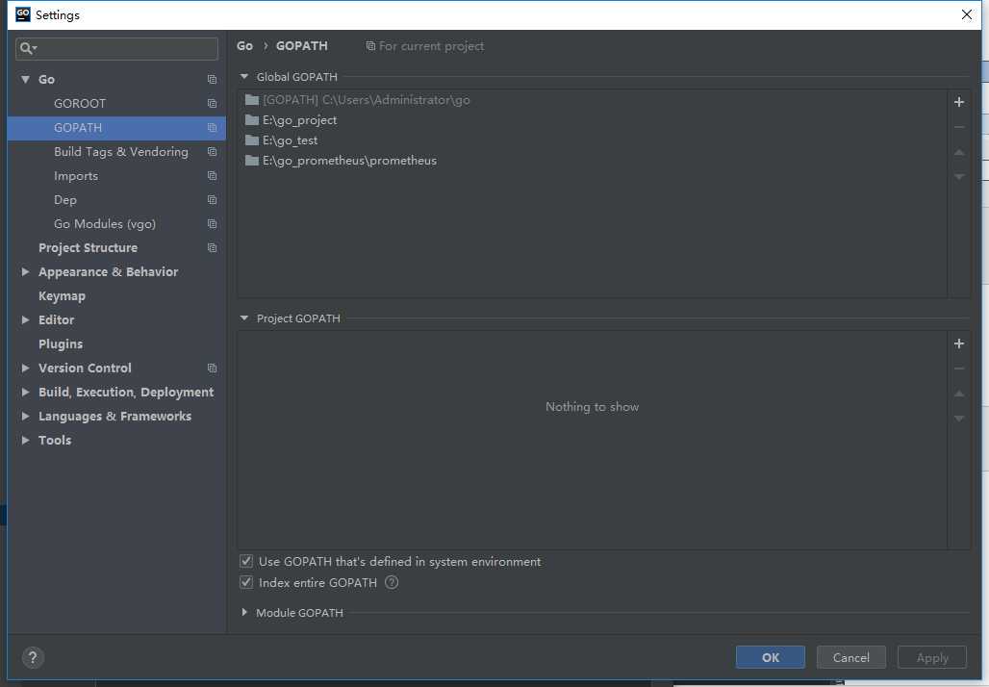Click the project-level icon beside Go Modules (vgo)

pos(212,224)
